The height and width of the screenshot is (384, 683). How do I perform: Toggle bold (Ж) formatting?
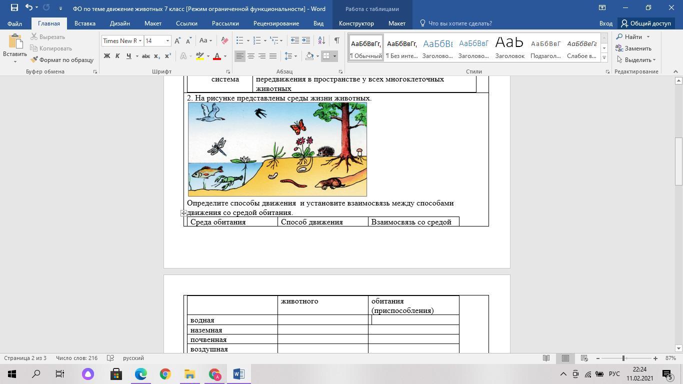(x=106, y=56)
